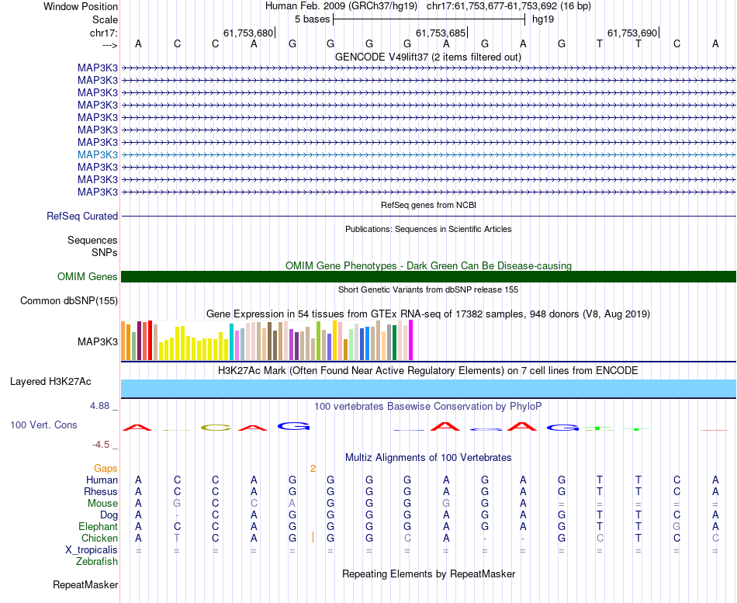Image resolution: width=737 pixels, height=603 pixels.
Task: Click the Layered H3K27Ac track label
Action: point(50,382)
